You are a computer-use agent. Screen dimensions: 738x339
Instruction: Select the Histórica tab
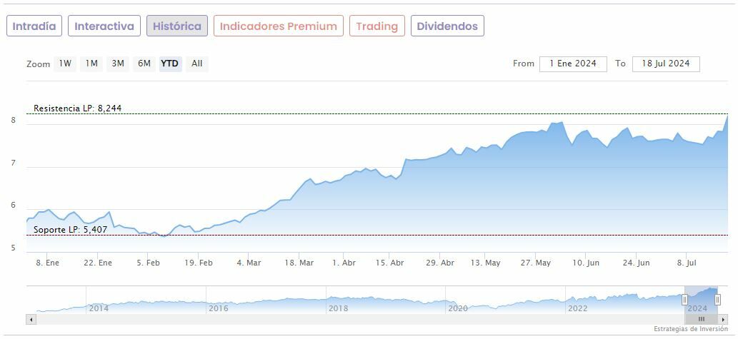pyautogui.click(x=177, y=26)
